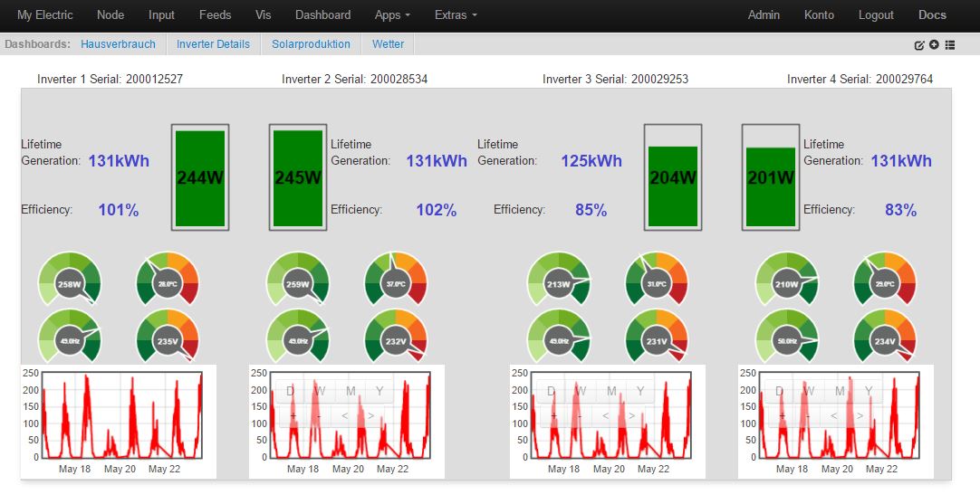Image resolution: width=980 pixels, height=495 pixels.
Task: Zoom in with plus on Inverter 2 graph
Action: point(292,416)
